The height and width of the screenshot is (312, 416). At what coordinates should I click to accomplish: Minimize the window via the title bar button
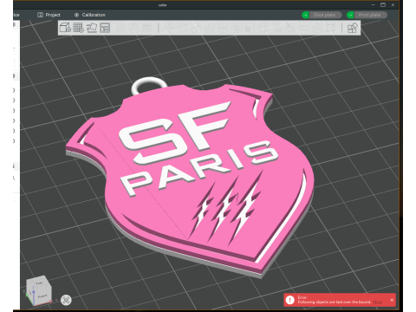[373, 5]
